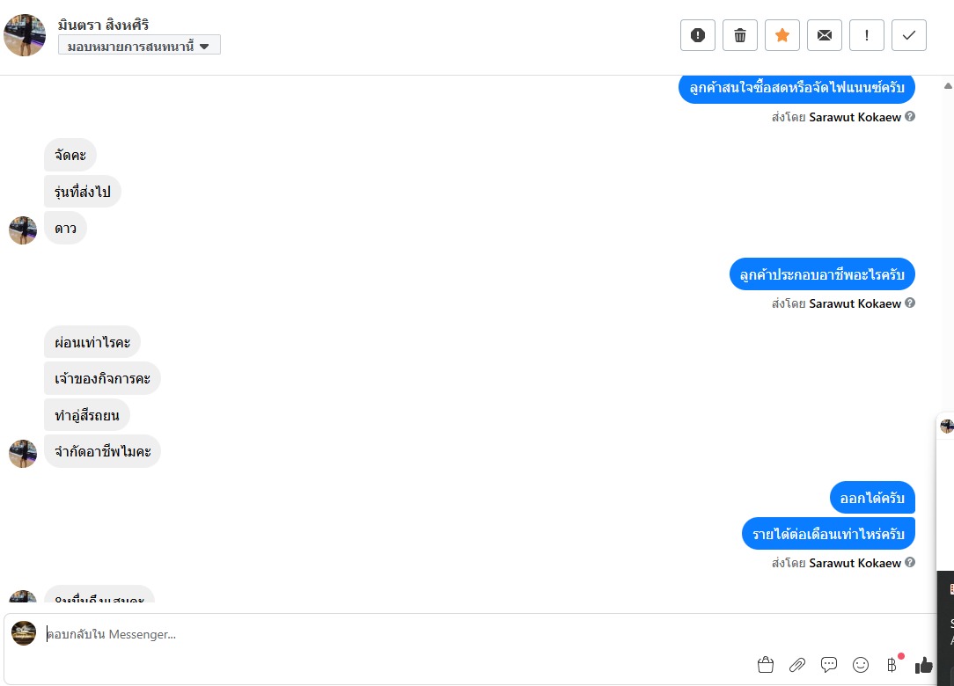Open มอบหมายการสนทนานี้ assignment dropdown
Viewport: 954px width, 686px height.
(139, 46)
